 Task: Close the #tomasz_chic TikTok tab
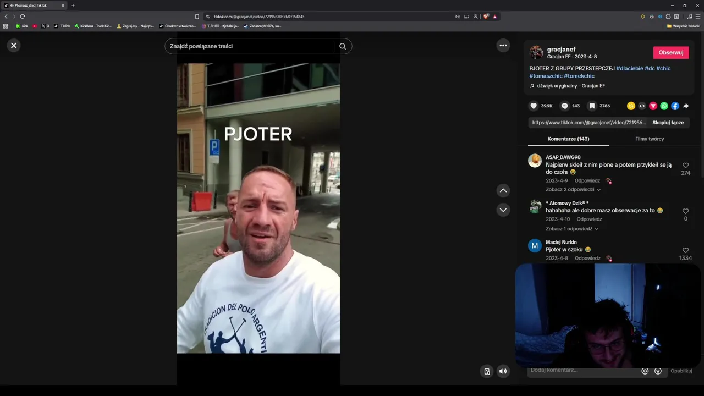pos(63,5)
